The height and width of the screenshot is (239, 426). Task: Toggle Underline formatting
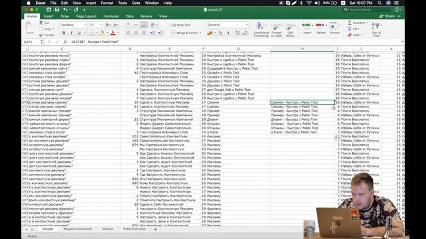click(x=79, y=33)
